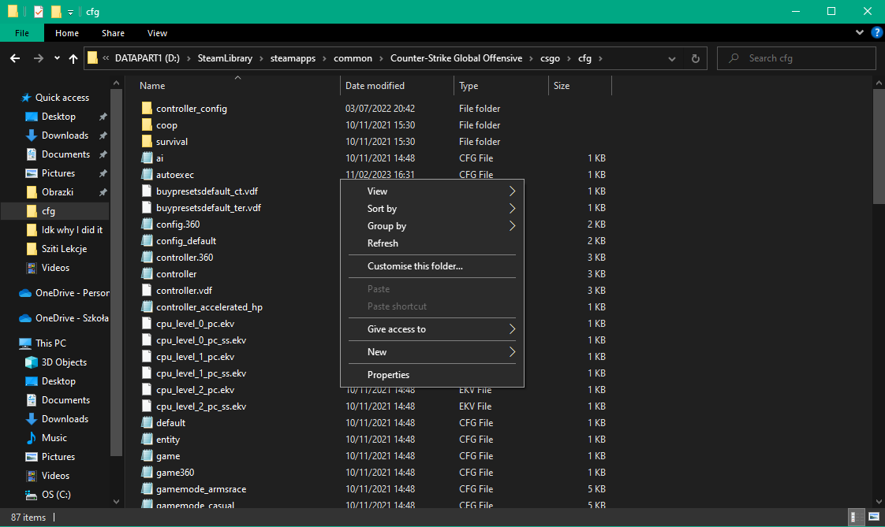Open the Share ribbon tab
This screenshot has height=527, width=885.
pyautogui.click(x=113, y=33)
